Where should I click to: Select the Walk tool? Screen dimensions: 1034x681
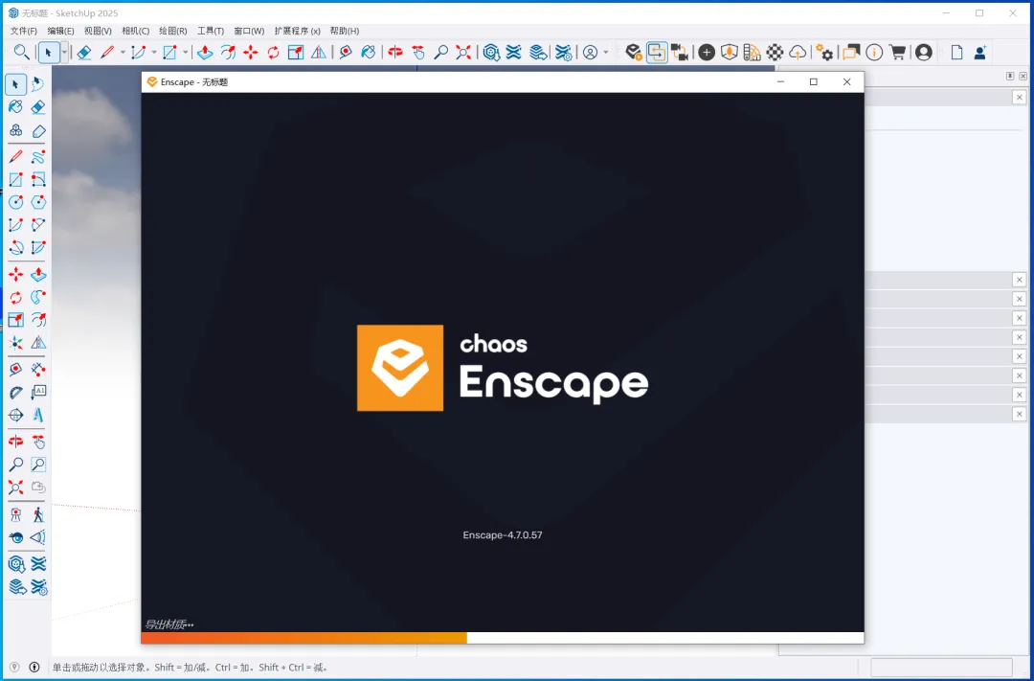[38, 514]
